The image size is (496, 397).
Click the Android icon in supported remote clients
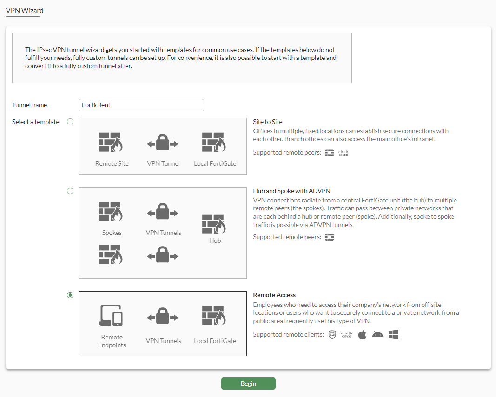coord(377,334)
